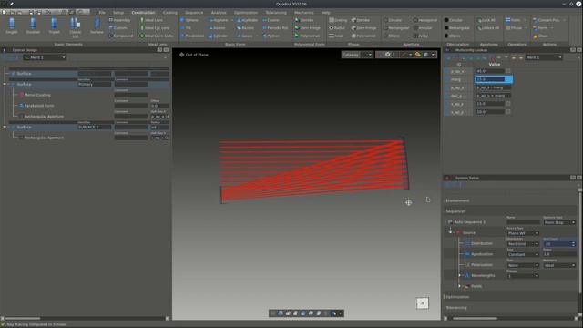Add a Rectangular obscuration
The height and width of the screenshot is (328, 583).
coord(456,28)
